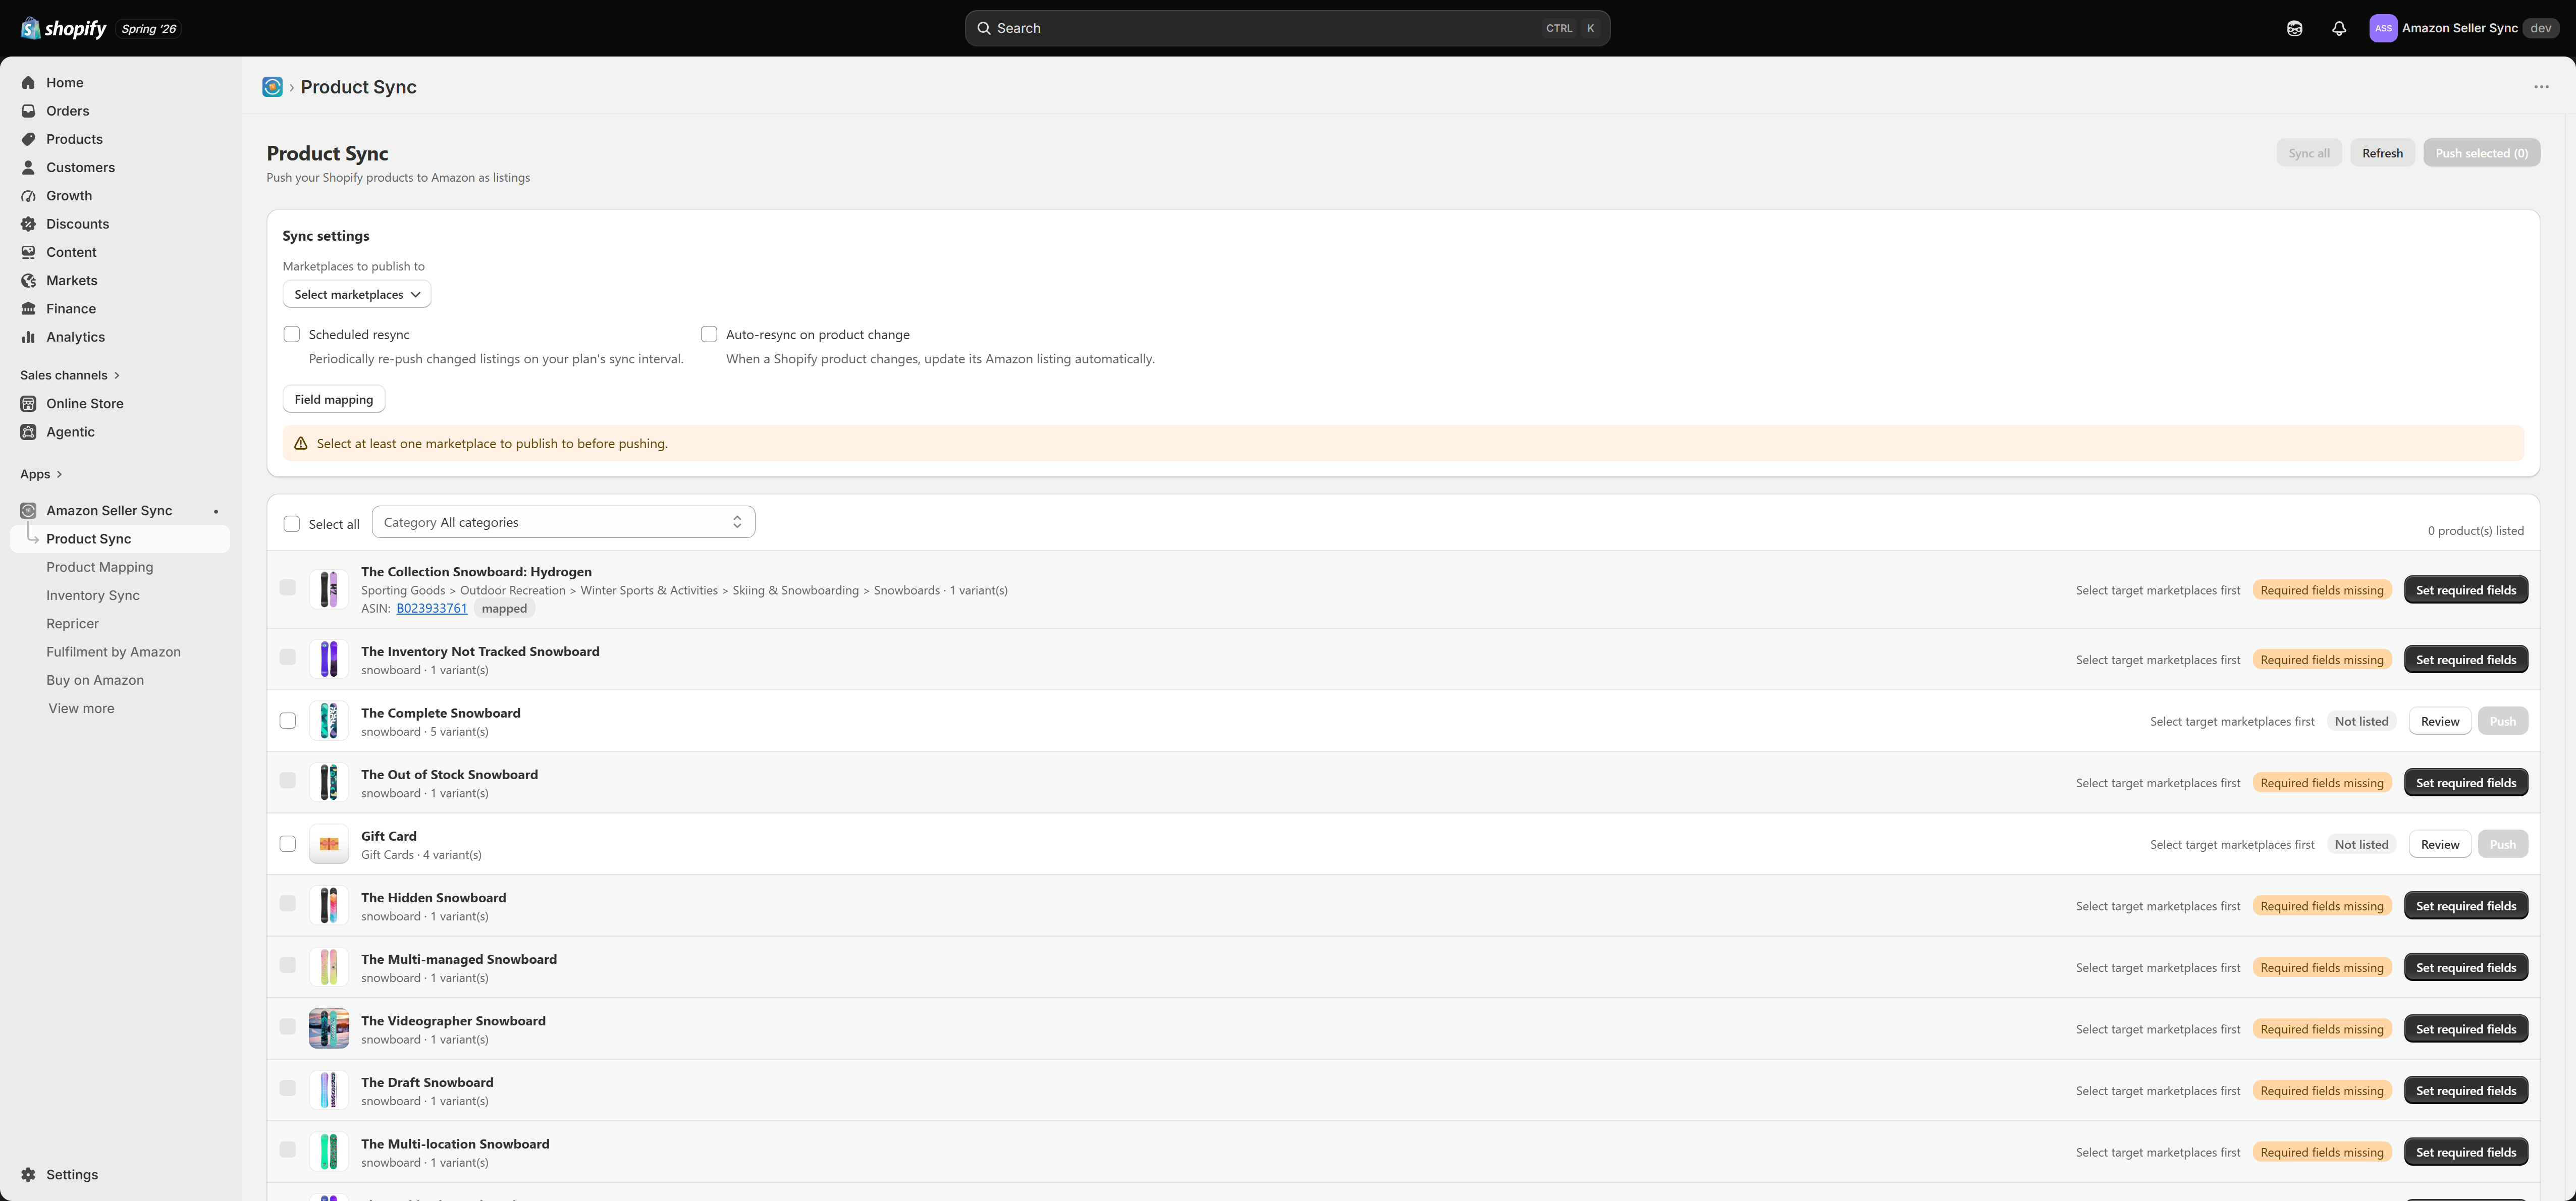The height and width of the screenshot is (1201, 2576).
Task: Set required fields for The Draft Snowboard
Action: [2466, 1091]
